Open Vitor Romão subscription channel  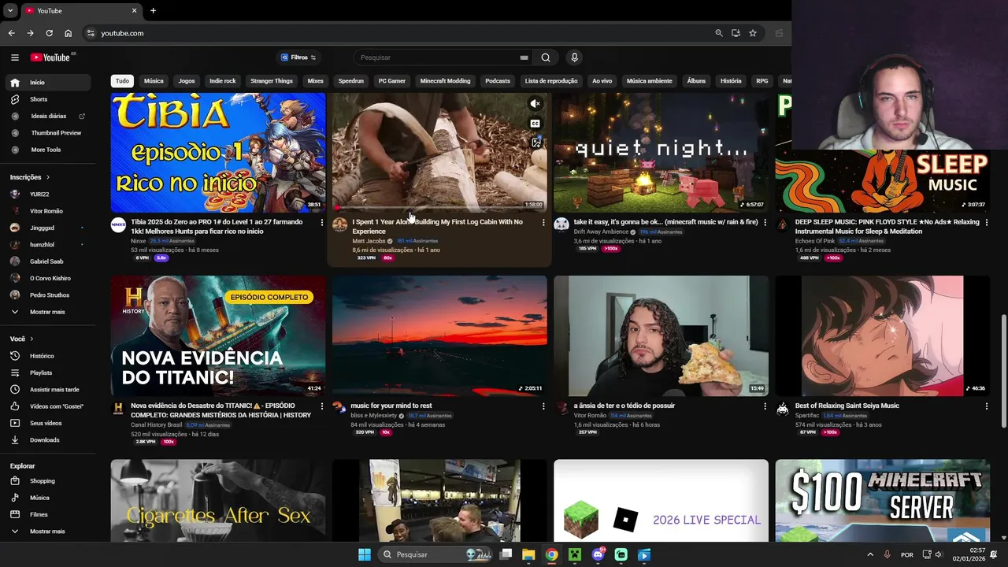tap(46, 211)
